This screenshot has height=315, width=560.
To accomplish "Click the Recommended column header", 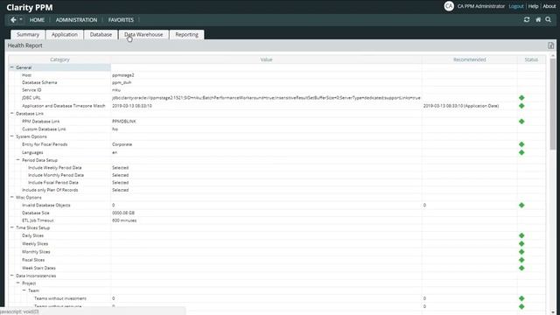I will pos(469,59).
